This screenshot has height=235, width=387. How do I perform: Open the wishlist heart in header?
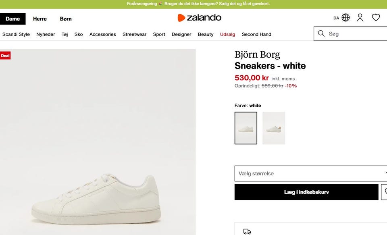376,18
